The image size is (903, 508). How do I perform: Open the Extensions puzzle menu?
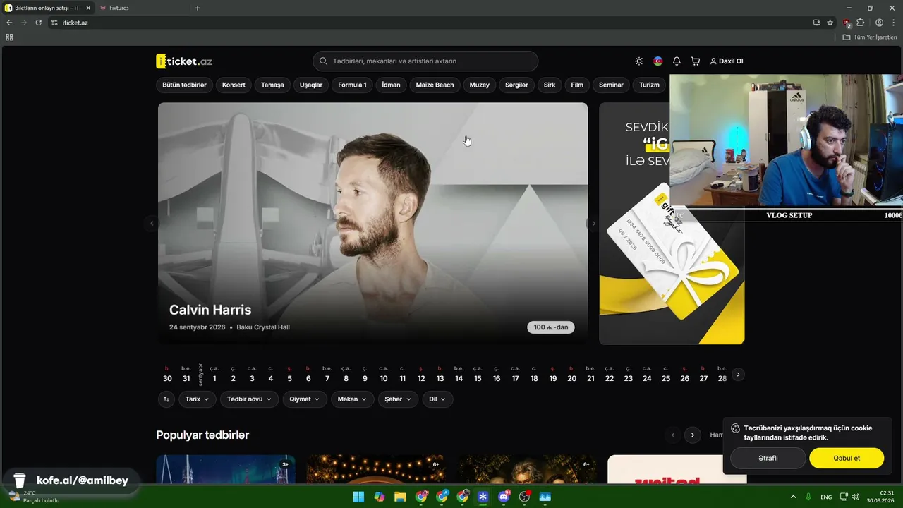[x=861, y=23]
